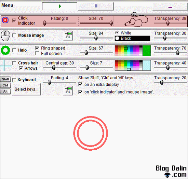Minimize window with the purple underscore button

click(x=170, y=7)
